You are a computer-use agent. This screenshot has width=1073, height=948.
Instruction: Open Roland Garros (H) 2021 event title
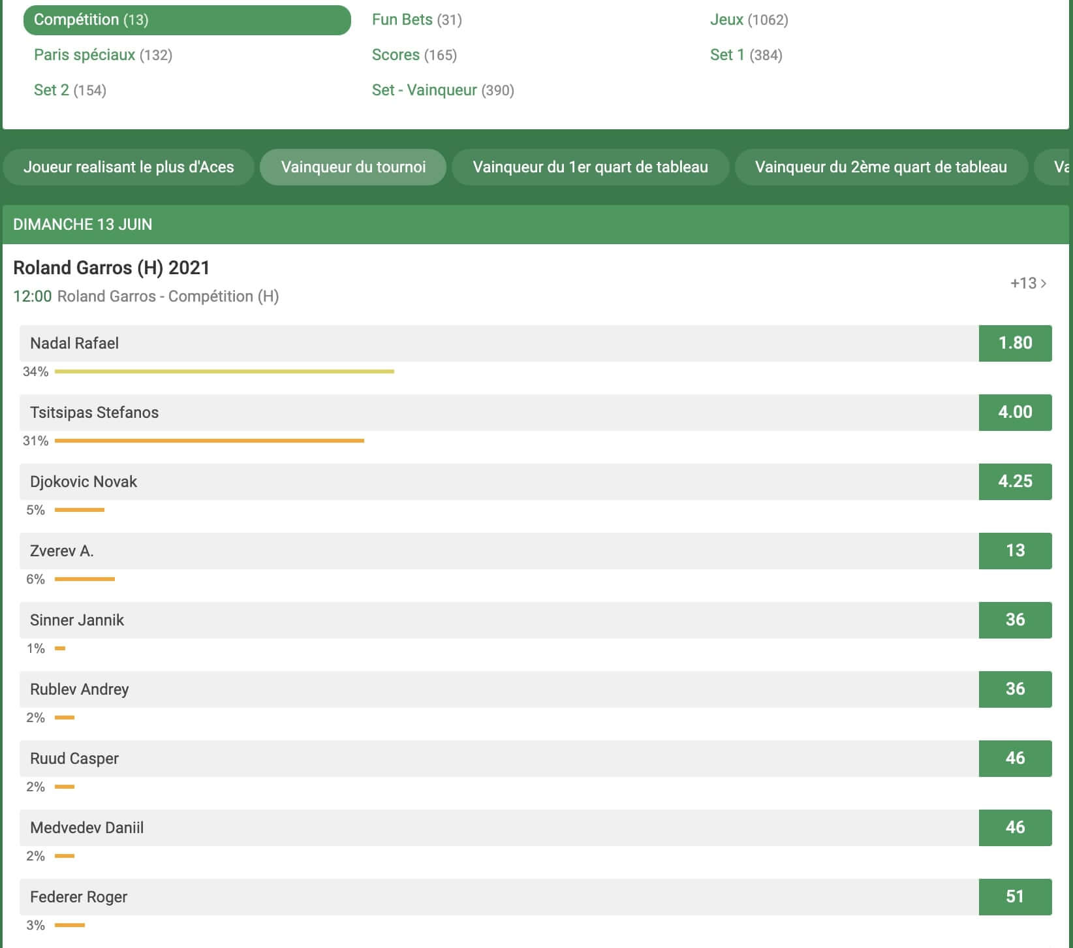(112, 268)
